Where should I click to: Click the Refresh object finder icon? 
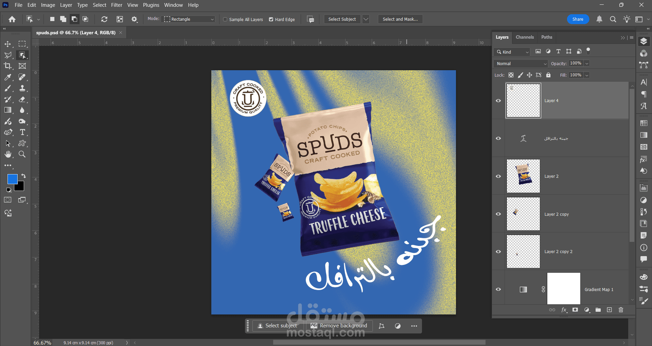104,19
